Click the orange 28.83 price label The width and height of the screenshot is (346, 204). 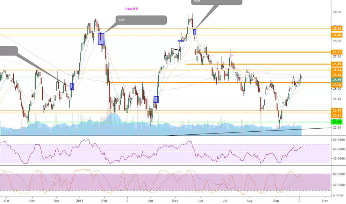(337, 29)
